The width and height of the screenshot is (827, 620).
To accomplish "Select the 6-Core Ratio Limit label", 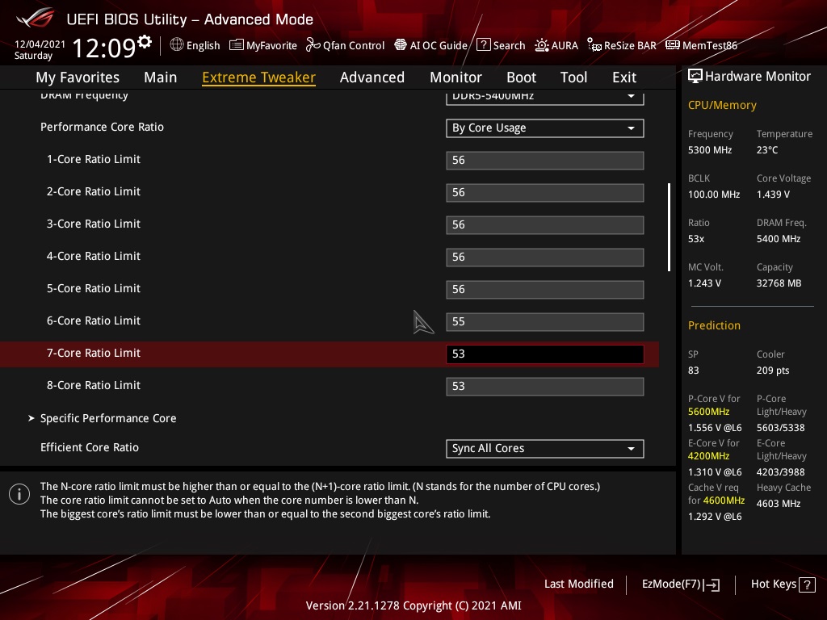I will (x=94, y=320).
